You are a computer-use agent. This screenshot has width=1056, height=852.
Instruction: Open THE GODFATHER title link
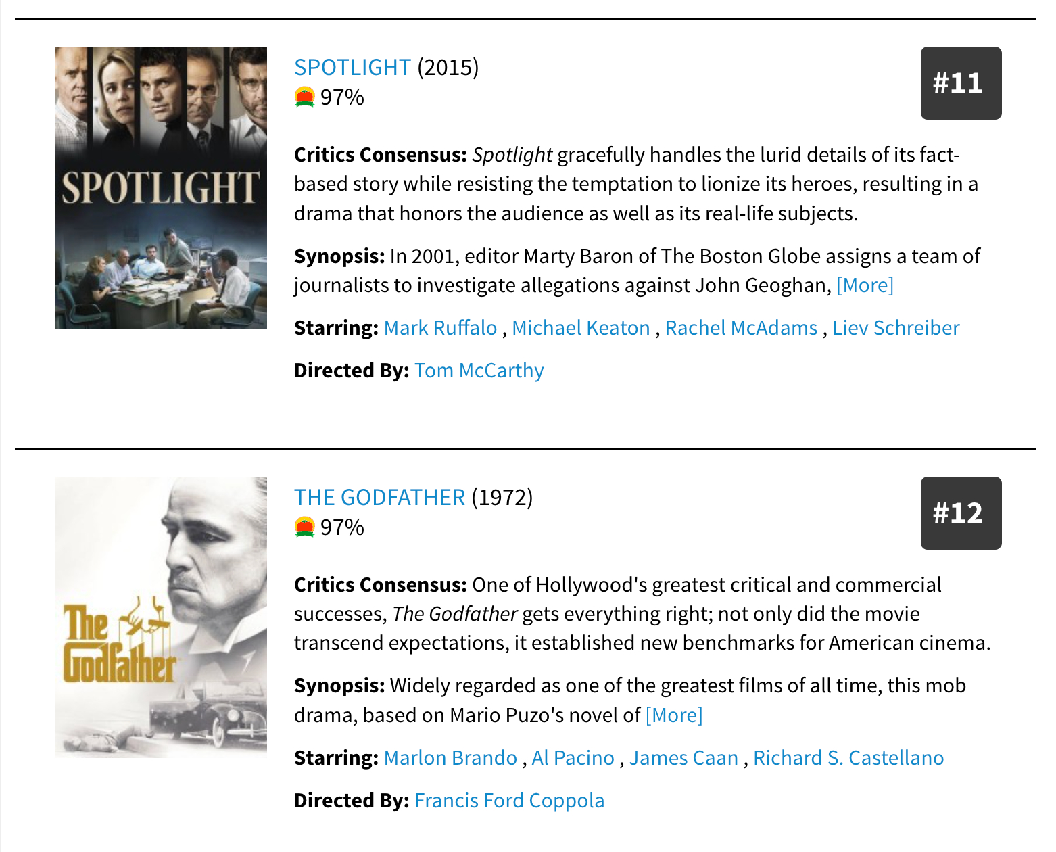point(379,498)
